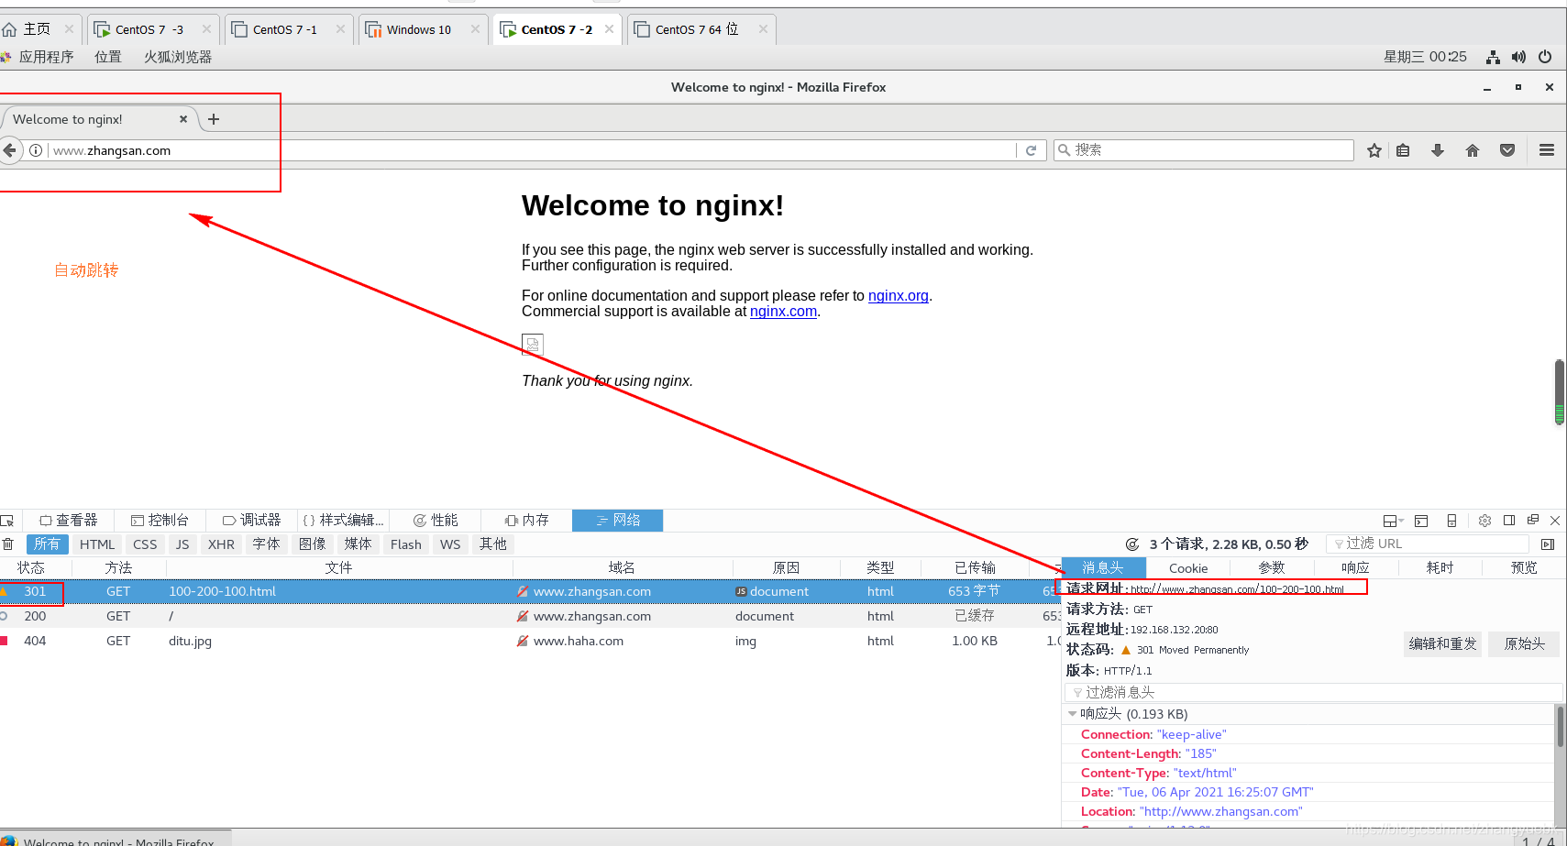Image resolution: width=1567 pixels, height=846 pixels.
Task: Open devtools settings gear
Action: click(1485, 521)
